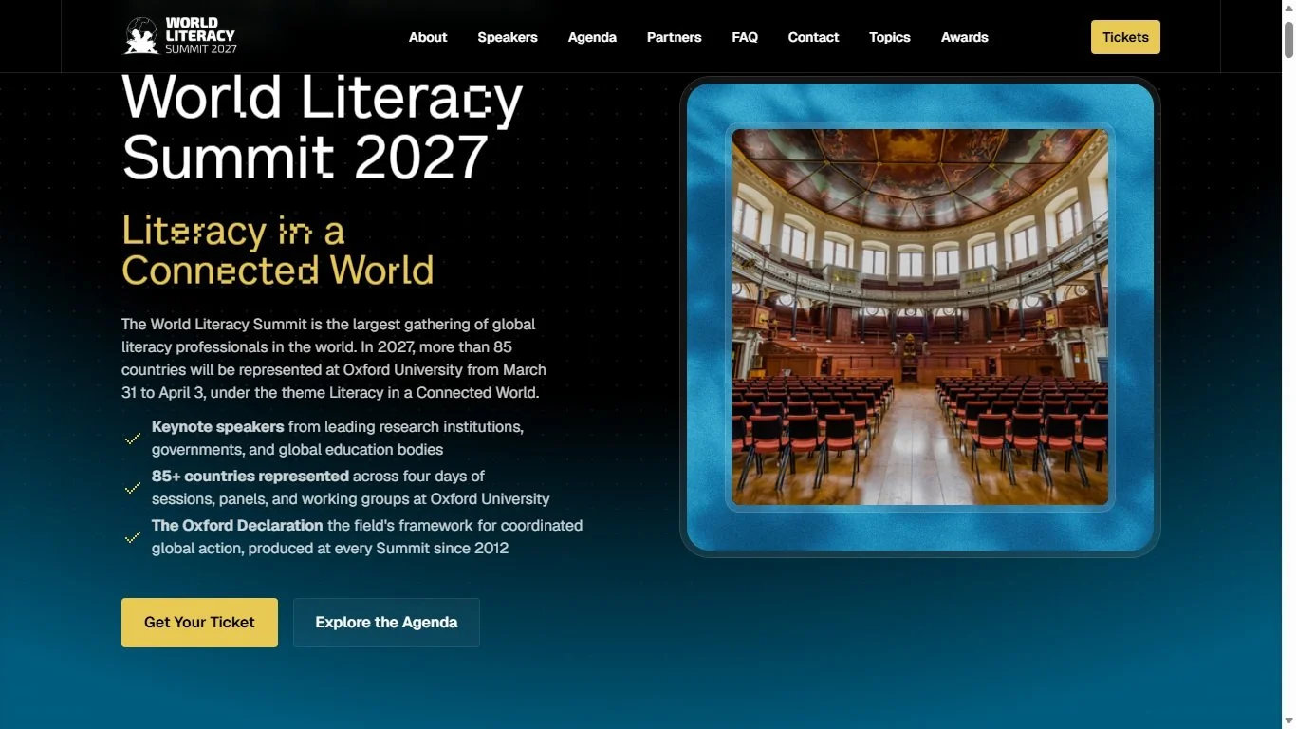Click the page vertical scrollbar thumb

click(x=1288, y=38)
